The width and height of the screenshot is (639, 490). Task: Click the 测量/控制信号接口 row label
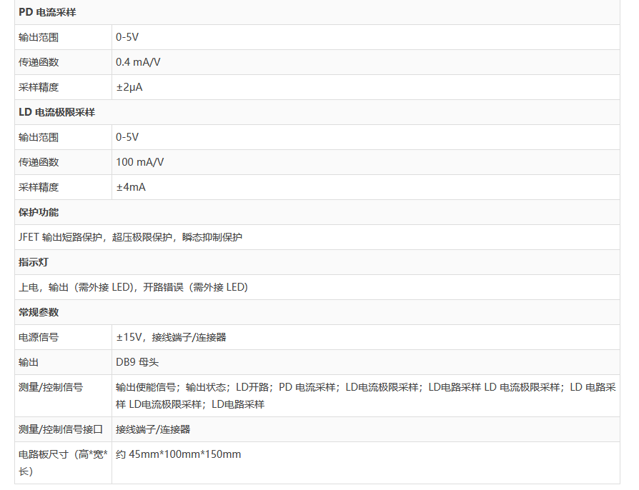click(61, 429)
